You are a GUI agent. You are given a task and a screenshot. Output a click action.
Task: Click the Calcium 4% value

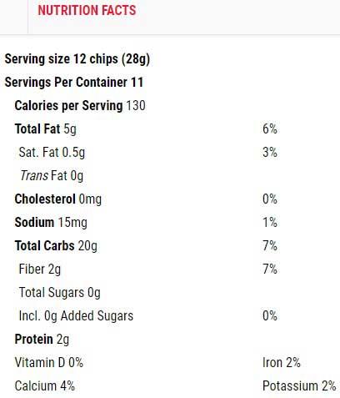pyautogui.click(x=45, y=386)
